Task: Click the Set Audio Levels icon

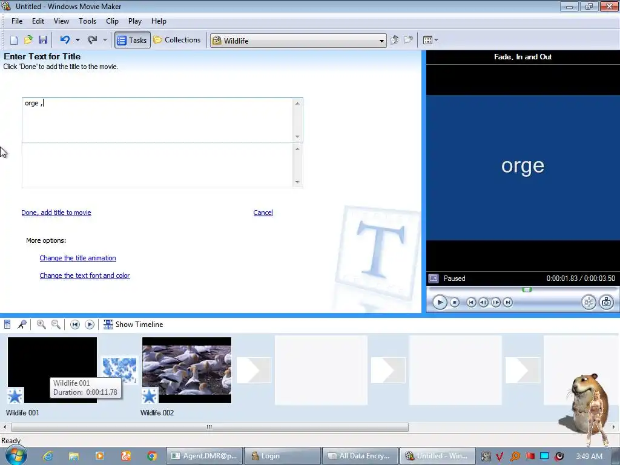Action: point(7,325)
